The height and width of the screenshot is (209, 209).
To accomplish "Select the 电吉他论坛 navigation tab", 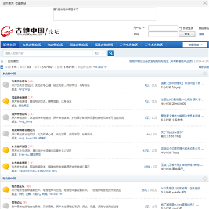I will point(55,45).
